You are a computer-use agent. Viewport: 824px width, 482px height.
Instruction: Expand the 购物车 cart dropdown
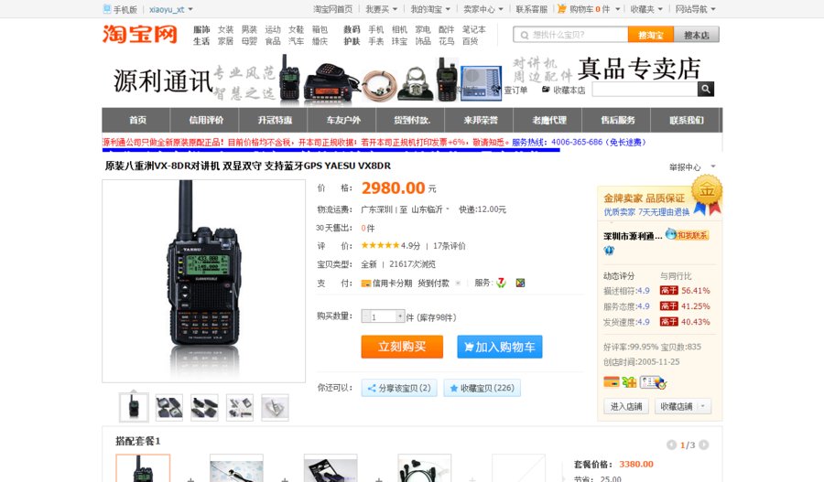pyautogui.click(x=617, y=9)
